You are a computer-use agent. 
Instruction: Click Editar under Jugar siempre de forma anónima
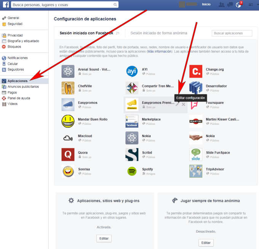click(206, 243)
